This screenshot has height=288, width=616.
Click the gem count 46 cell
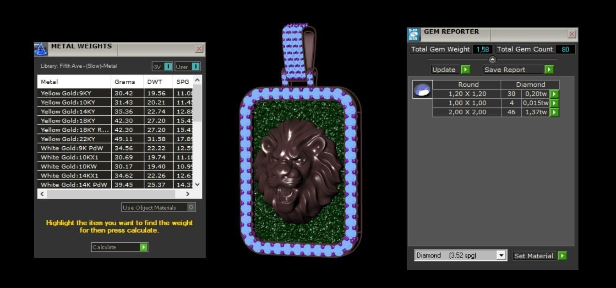tap(511, 112)
